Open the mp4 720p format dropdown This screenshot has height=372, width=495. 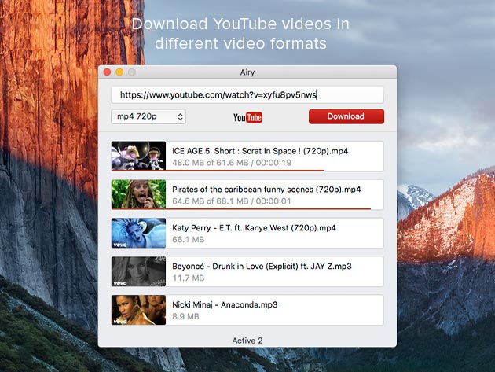(148, 116)
